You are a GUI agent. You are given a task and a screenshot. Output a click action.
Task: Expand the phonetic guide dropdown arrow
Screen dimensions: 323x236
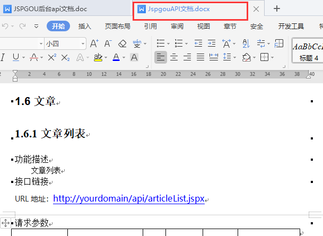145,43
